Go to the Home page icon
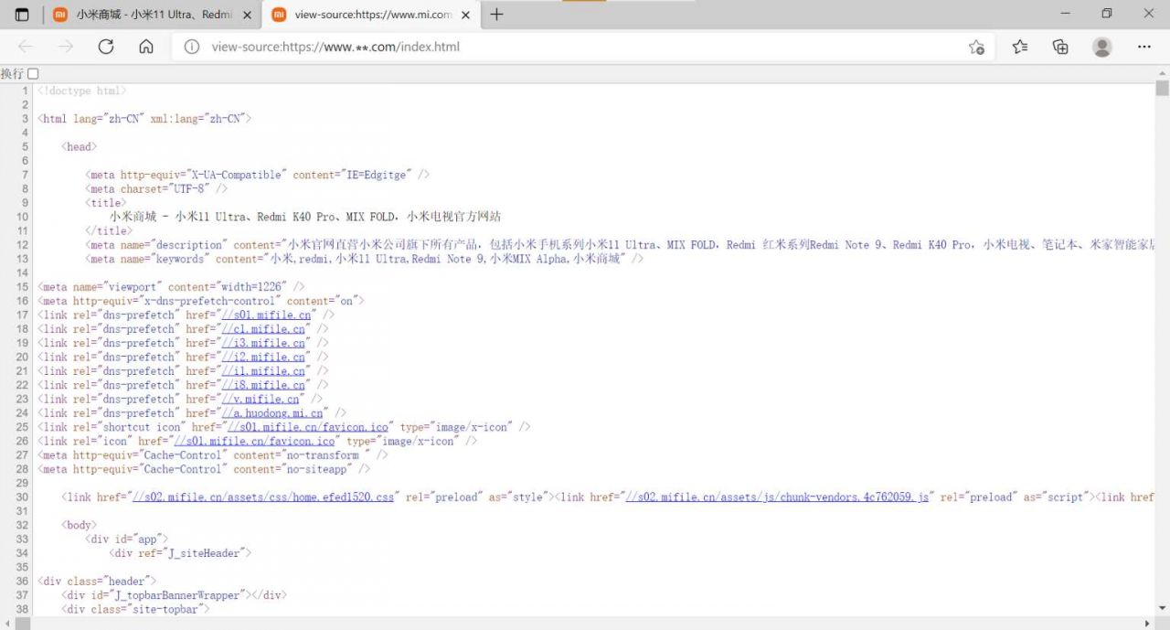The height and width of the screenshot is (630, 1170). pyautogui.click(x=146, y=47)
